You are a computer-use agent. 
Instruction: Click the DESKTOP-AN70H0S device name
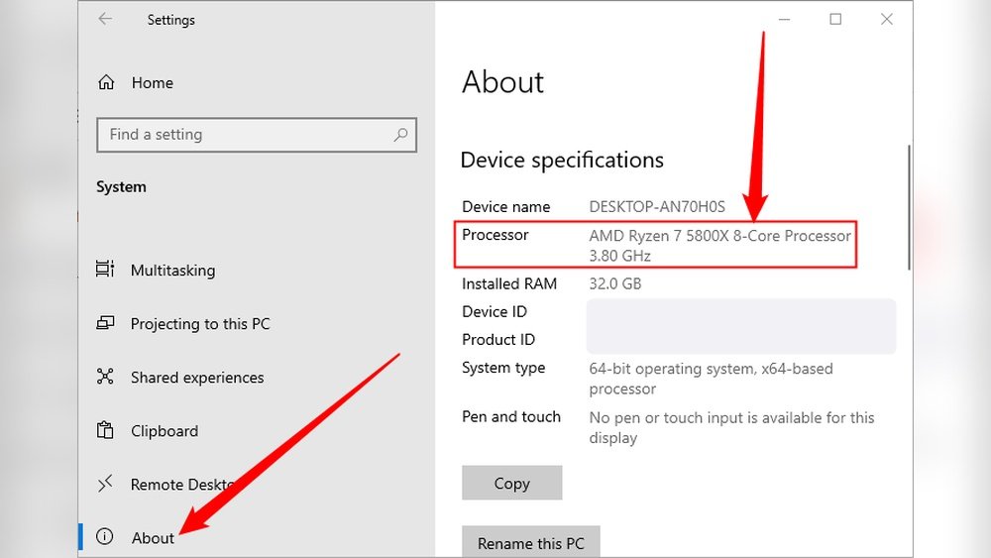pos(657,207)
